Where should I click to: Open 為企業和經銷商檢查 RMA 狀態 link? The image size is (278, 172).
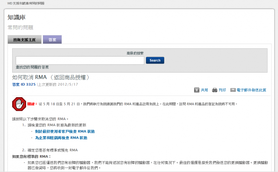(61, 138)
